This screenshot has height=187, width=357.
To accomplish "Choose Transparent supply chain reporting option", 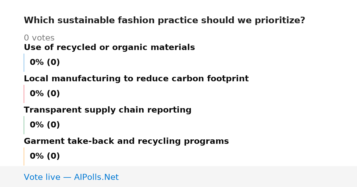I will pos(108,110).
